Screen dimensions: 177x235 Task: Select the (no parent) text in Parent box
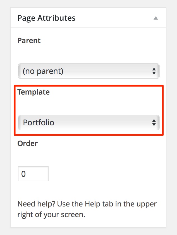[x=43, y=71]
